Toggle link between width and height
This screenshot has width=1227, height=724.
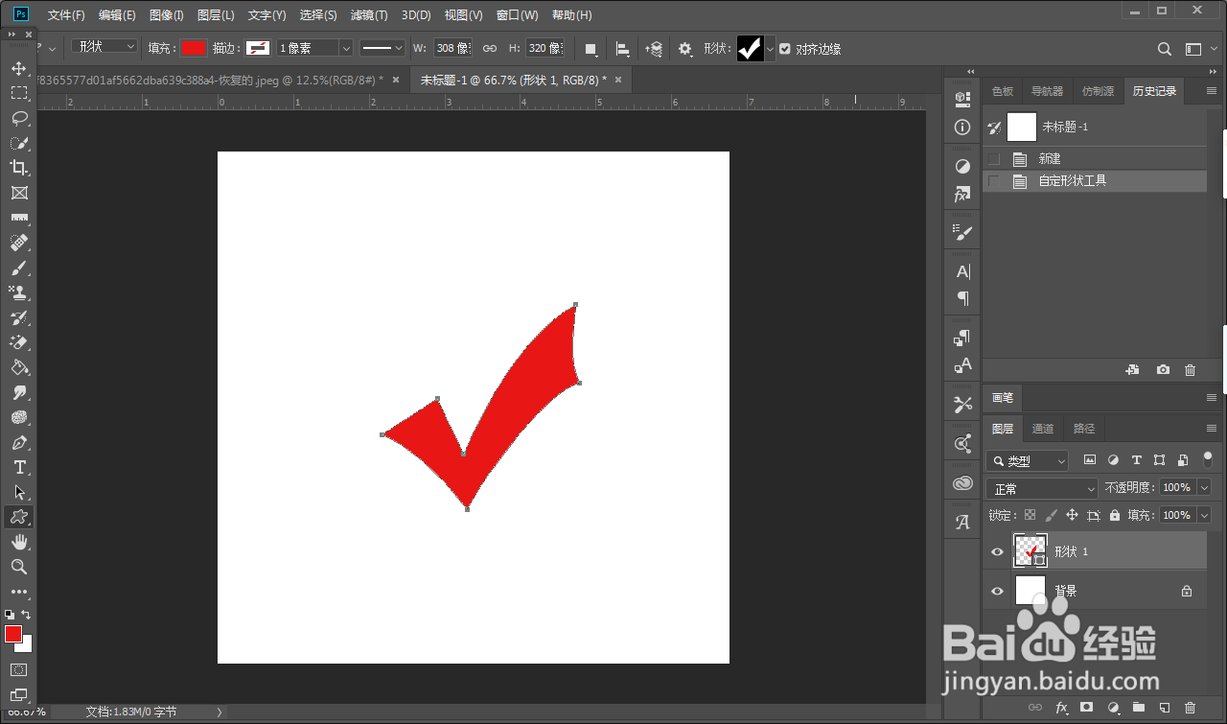489,48
